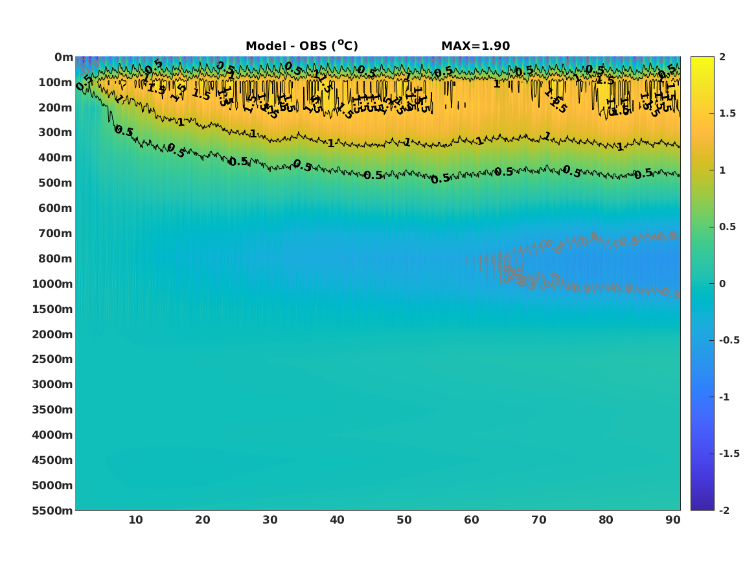Click the "5500m" depth axis label
Screen dimensions: 756x567
coord(52,511)
